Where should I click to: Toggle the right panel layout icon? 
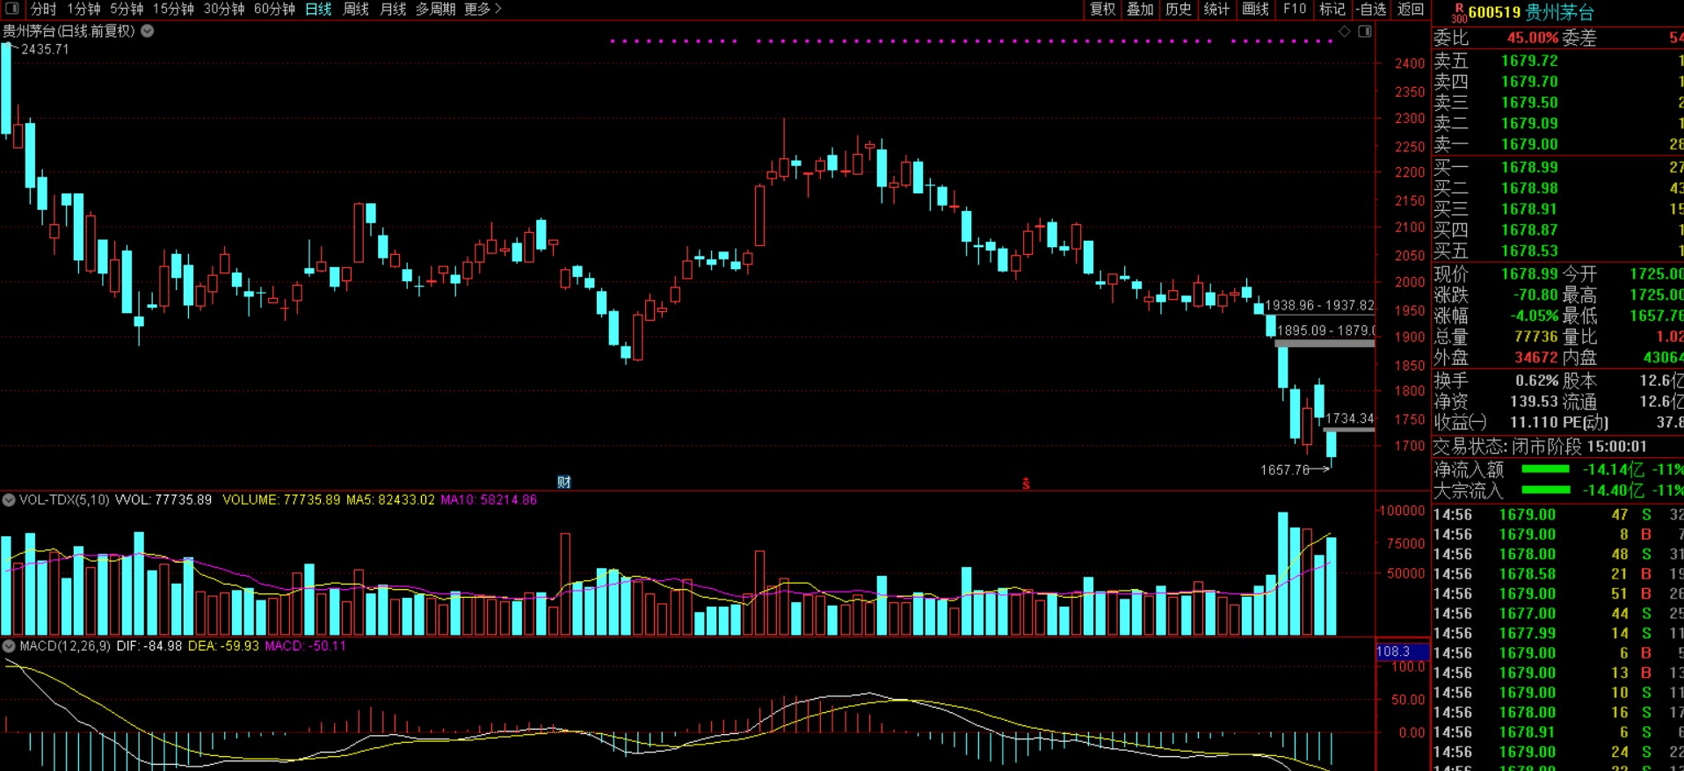pyautogui.click(x=1365, y=32)
